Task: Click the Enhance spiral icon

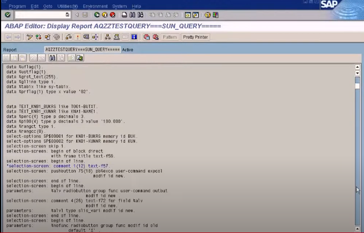Action: [57, 37]
